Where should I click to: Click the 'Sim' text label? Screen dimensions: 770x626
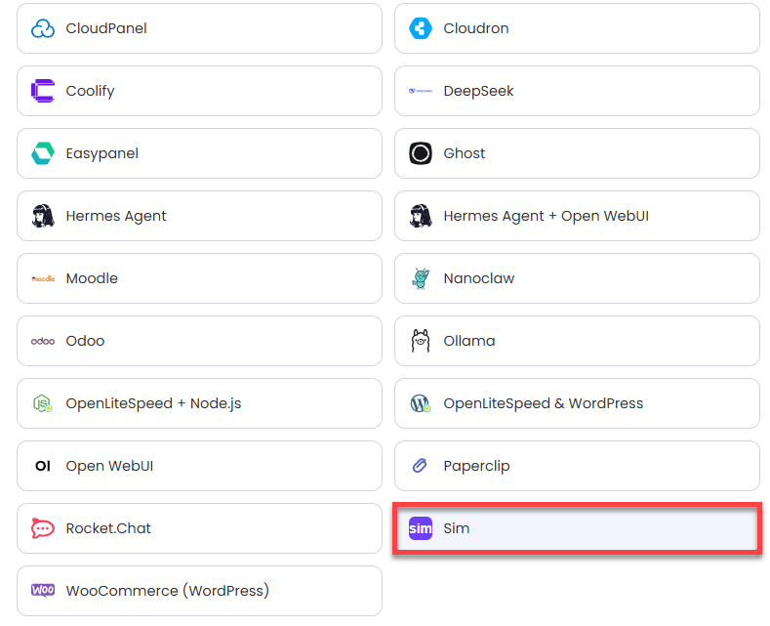456,528
